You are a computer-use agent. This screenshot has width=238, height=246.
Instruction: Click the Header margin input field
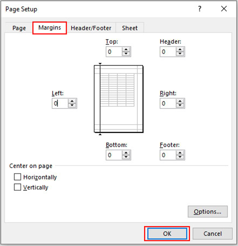(x=168, y=52)
